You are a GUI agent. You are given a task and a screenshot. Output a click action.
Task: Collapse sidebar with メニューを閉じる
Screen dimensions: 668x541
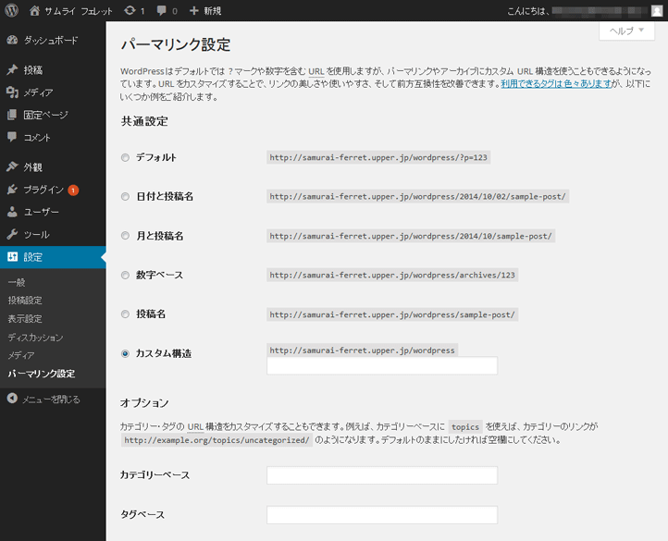[43, 400]
